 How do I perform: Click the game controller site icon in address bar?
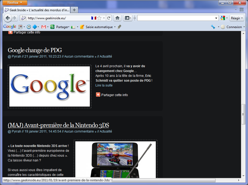pyautogui.click(x=23, y=18)
